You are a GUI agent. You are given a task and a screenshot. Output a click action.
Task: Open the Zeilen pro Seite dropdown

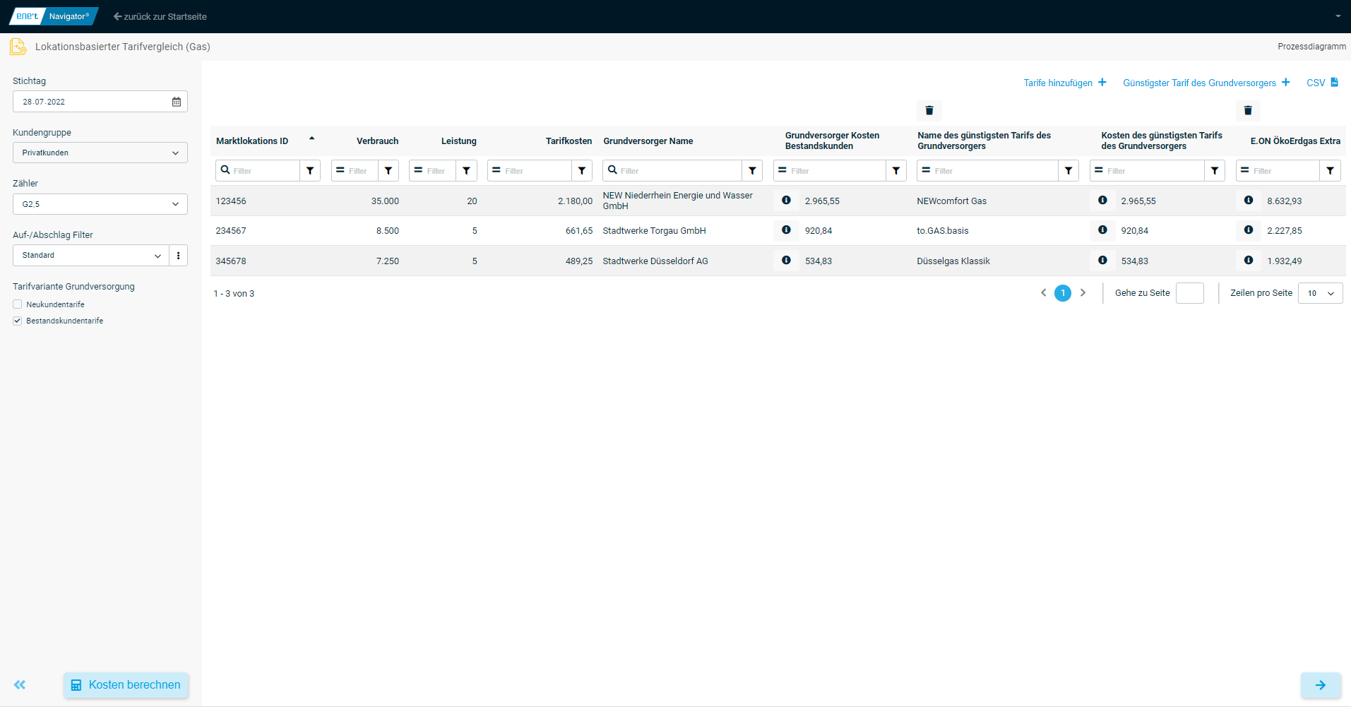click(1320, 293)
